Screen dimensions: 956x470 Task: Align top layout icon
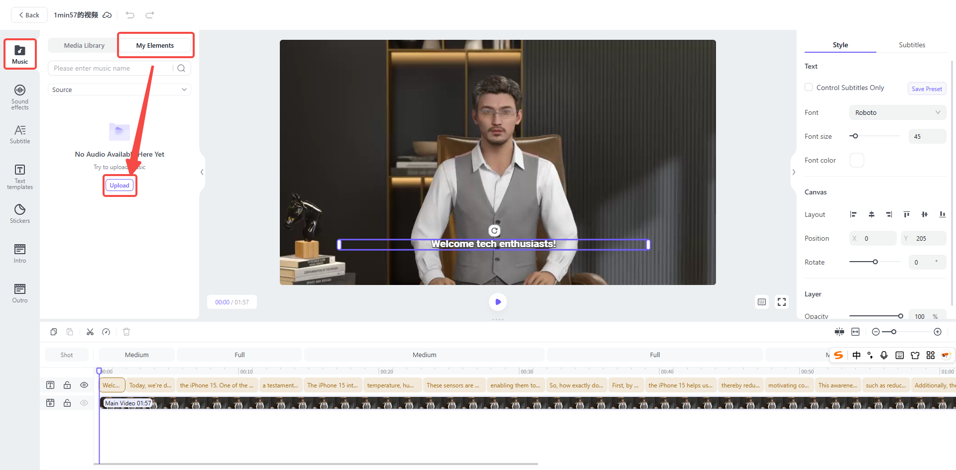coord(907,214)
